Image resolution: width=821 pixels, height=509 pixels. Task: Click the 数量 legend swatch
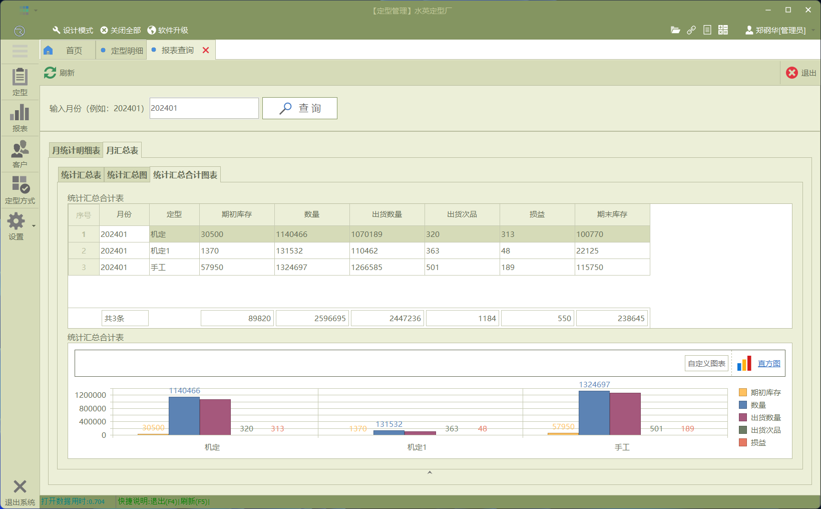[x=743, y=405]
